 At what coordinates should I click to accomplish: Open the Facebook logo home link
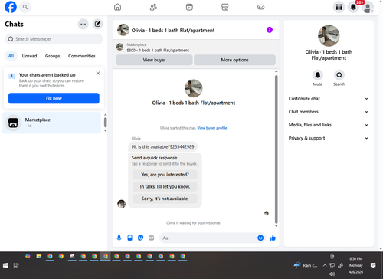pyautogui.click(x=11, y=7)
